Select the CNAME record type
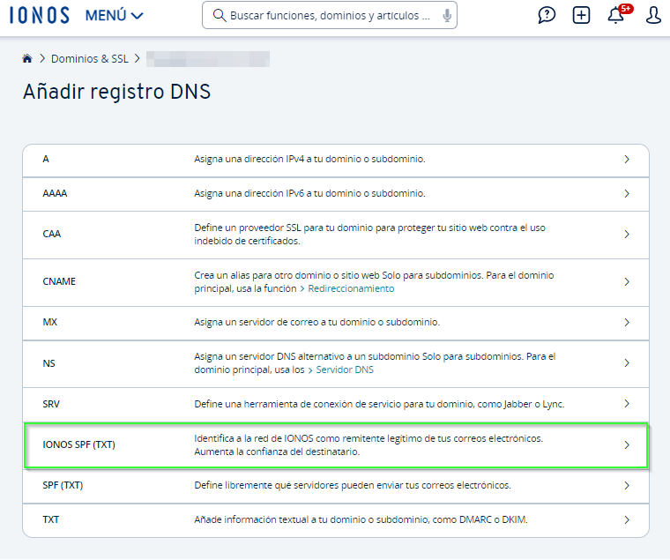Viewport: 670px width, 560px height. pos(336,281)
